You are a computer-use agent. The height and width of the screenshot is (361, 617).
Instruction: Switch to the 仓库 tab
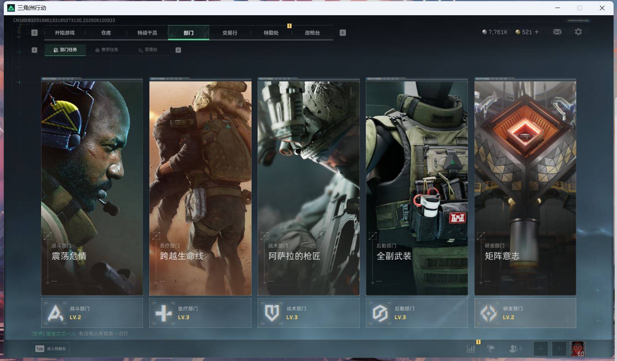(106, 33)
